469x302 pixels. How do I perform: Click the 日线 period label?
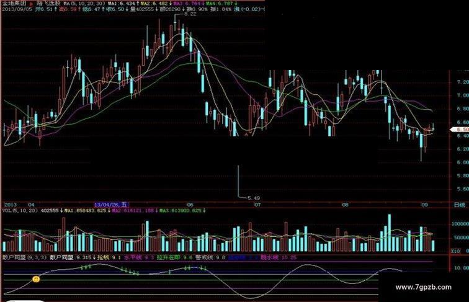[460, 205]
